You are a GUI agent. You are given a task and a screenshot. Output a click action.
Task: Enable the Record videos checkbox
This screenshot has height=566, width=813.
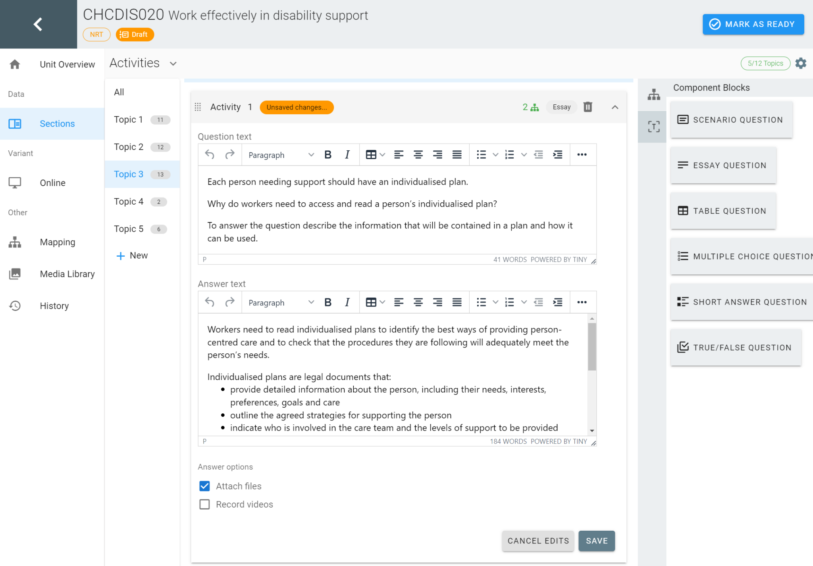point(204,505)
